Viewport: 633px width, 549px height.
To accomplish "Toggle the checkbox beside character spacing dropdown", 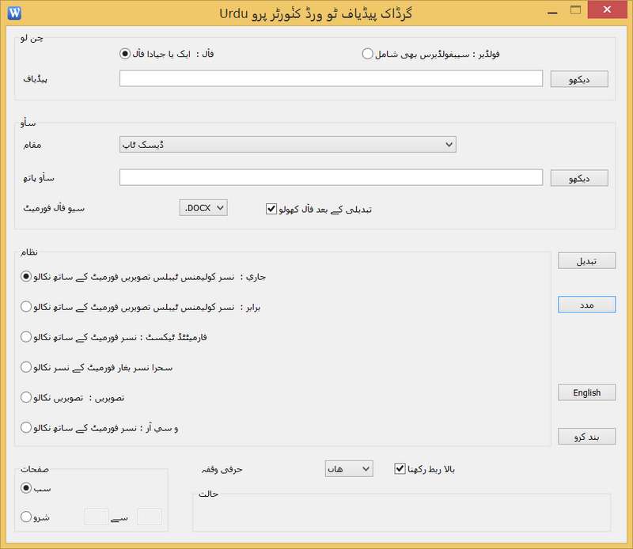I will [x=400, y=468].
